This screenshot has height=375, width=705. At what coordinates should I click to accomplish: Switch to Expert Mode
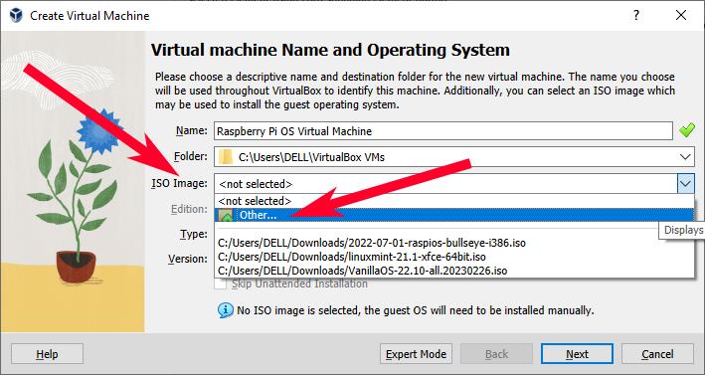click(x=416, y=354)
